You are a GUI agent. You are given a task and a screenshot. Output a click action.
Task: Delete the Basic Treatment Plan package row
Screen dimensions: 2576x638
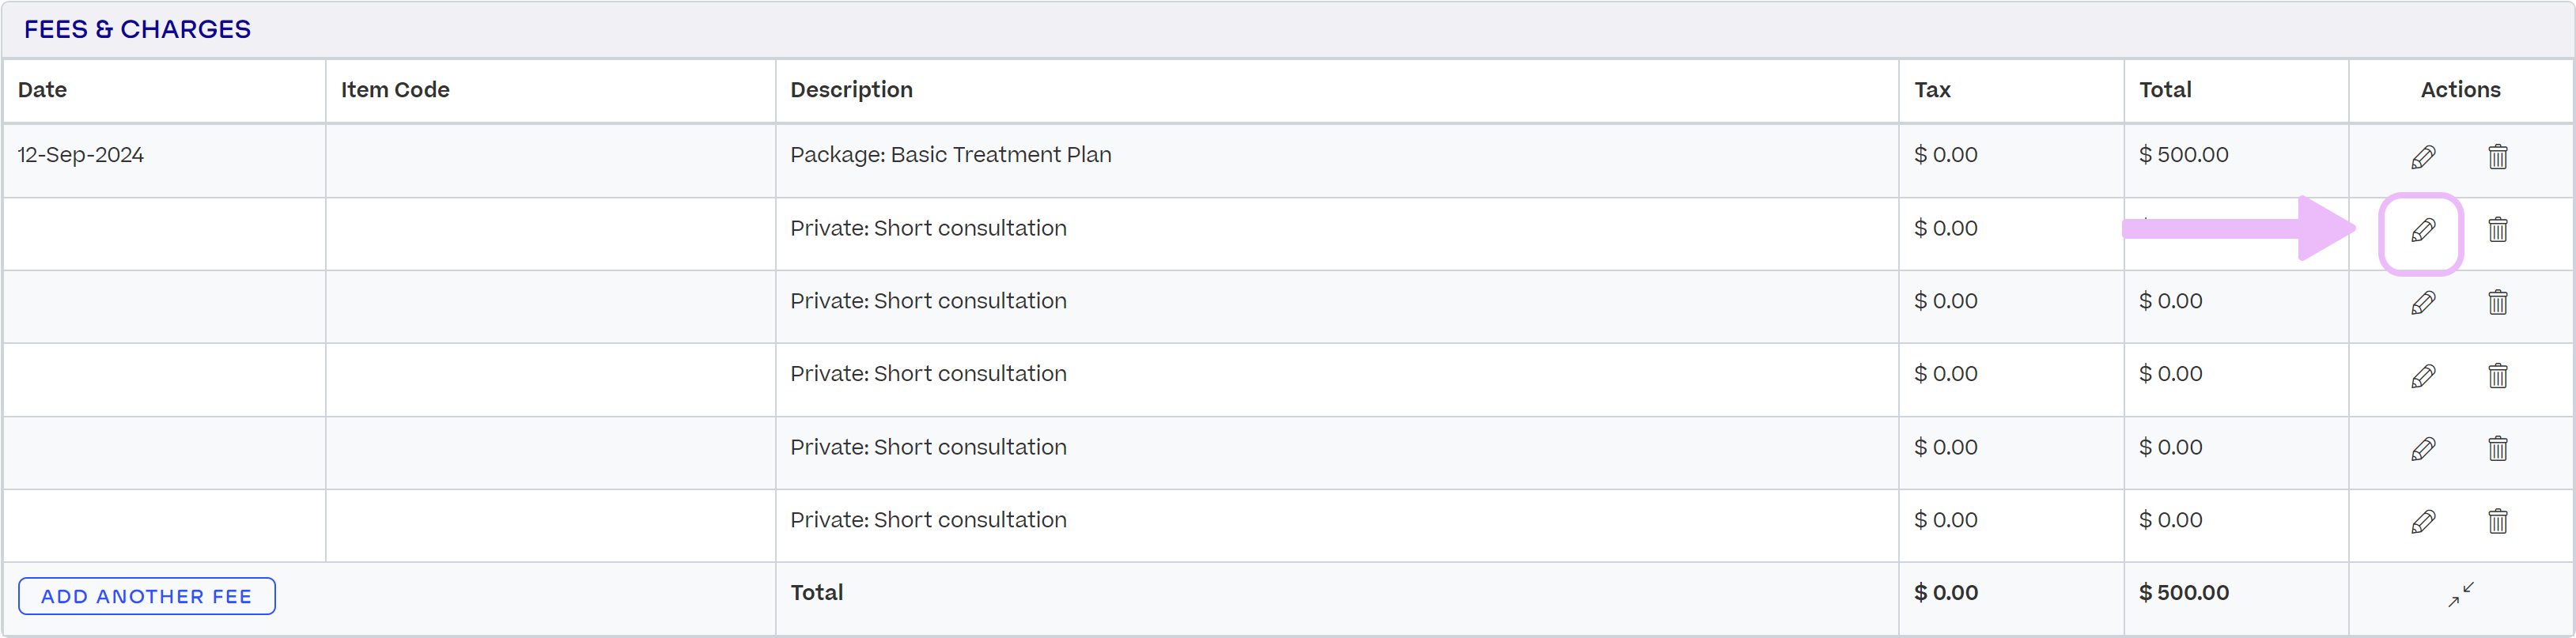tap(2497, 157)
